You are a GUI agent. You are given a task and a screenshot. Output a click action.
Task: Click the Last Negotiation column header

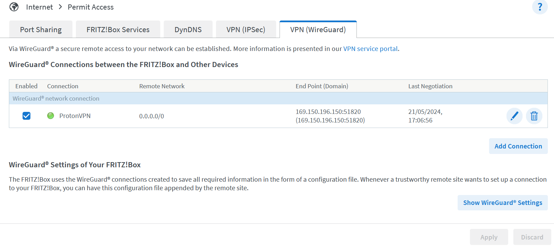pyautogui.click(x=430, y=86)
